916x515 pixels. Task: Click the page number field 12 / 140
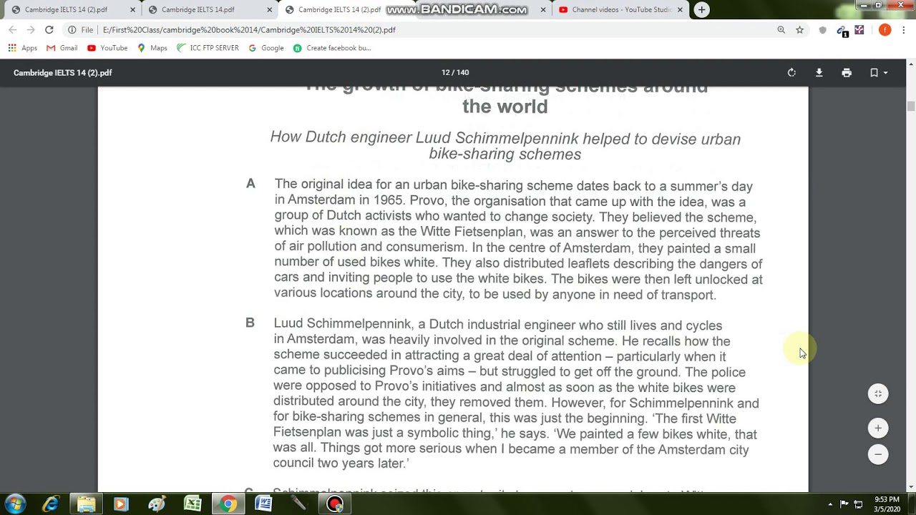click(455, 72)
